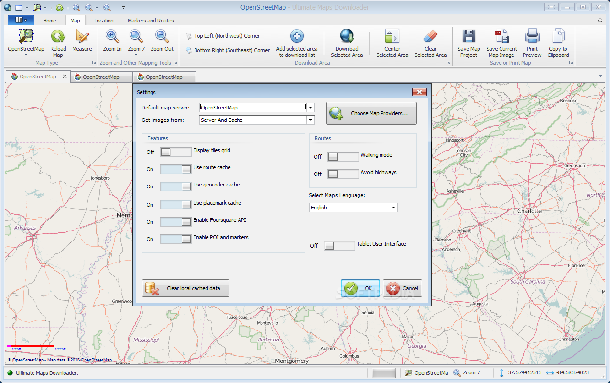This screenshot has width=610, height=383.
Task: Toggle the Display tiles grid switch
Action: (175, 152)
